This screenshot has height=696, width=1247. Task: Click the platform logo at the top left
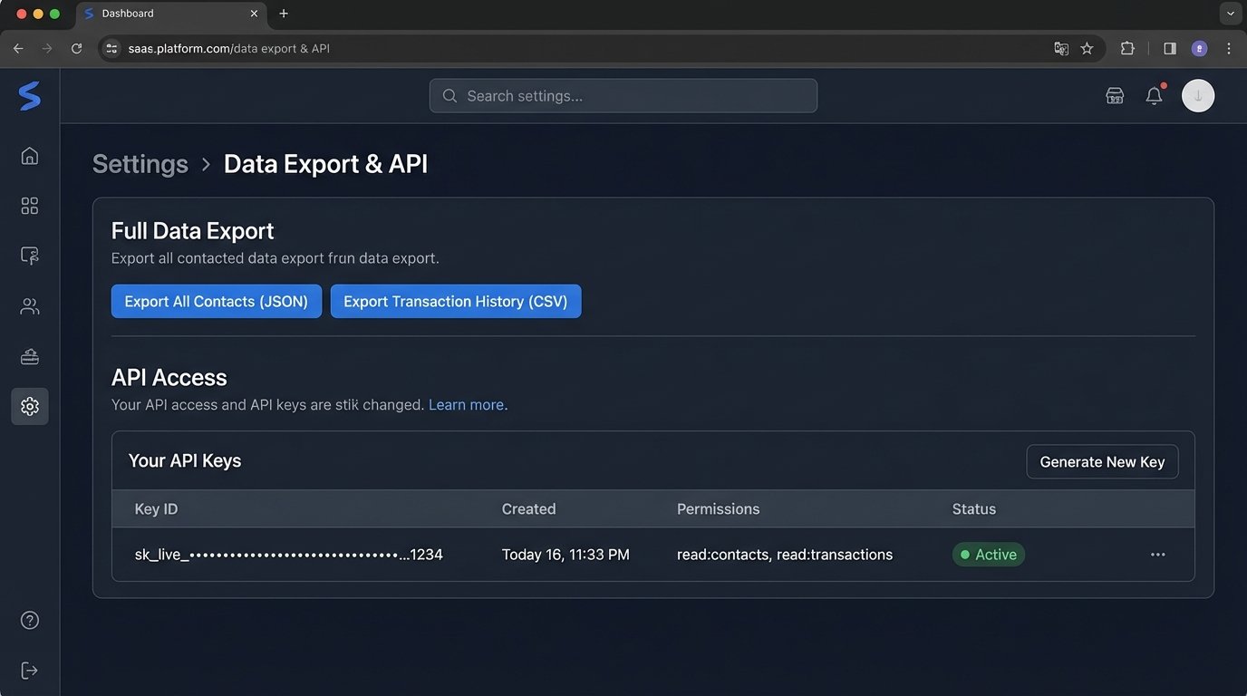(28, 96)
